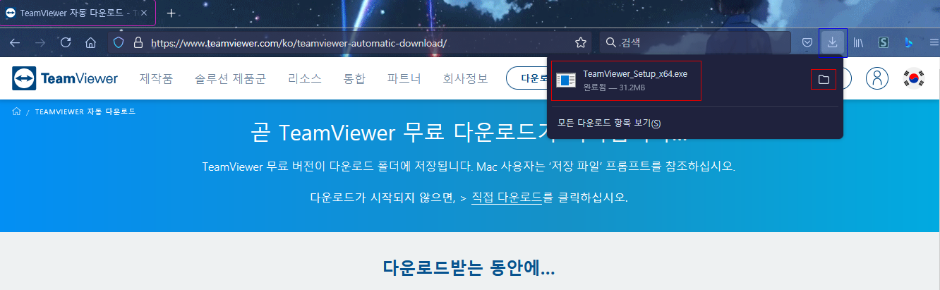940x290 pixels.
Task: Click the TeamViewer logo
Action: click(x=65, y=78)
